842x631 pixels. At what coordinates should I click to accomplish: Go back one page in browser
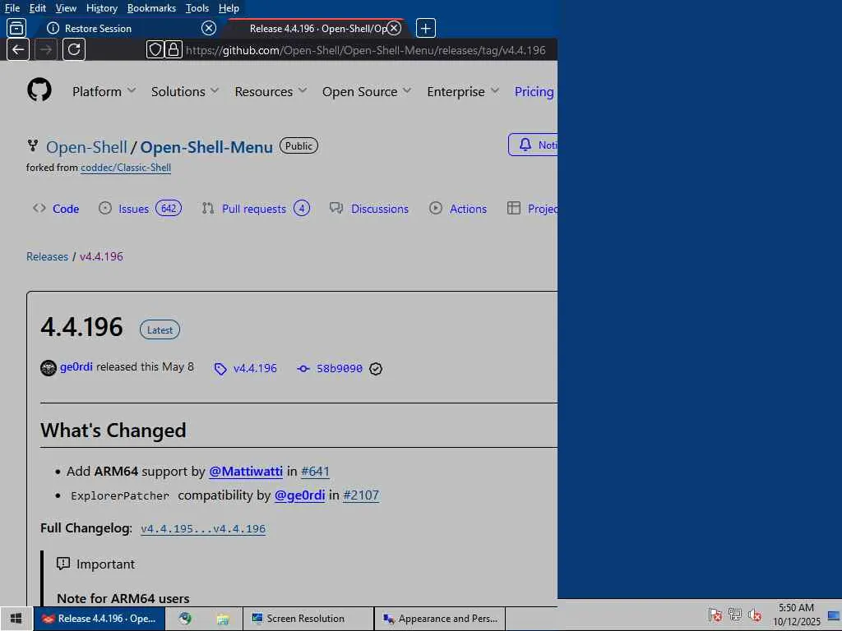tap(18, 50)
